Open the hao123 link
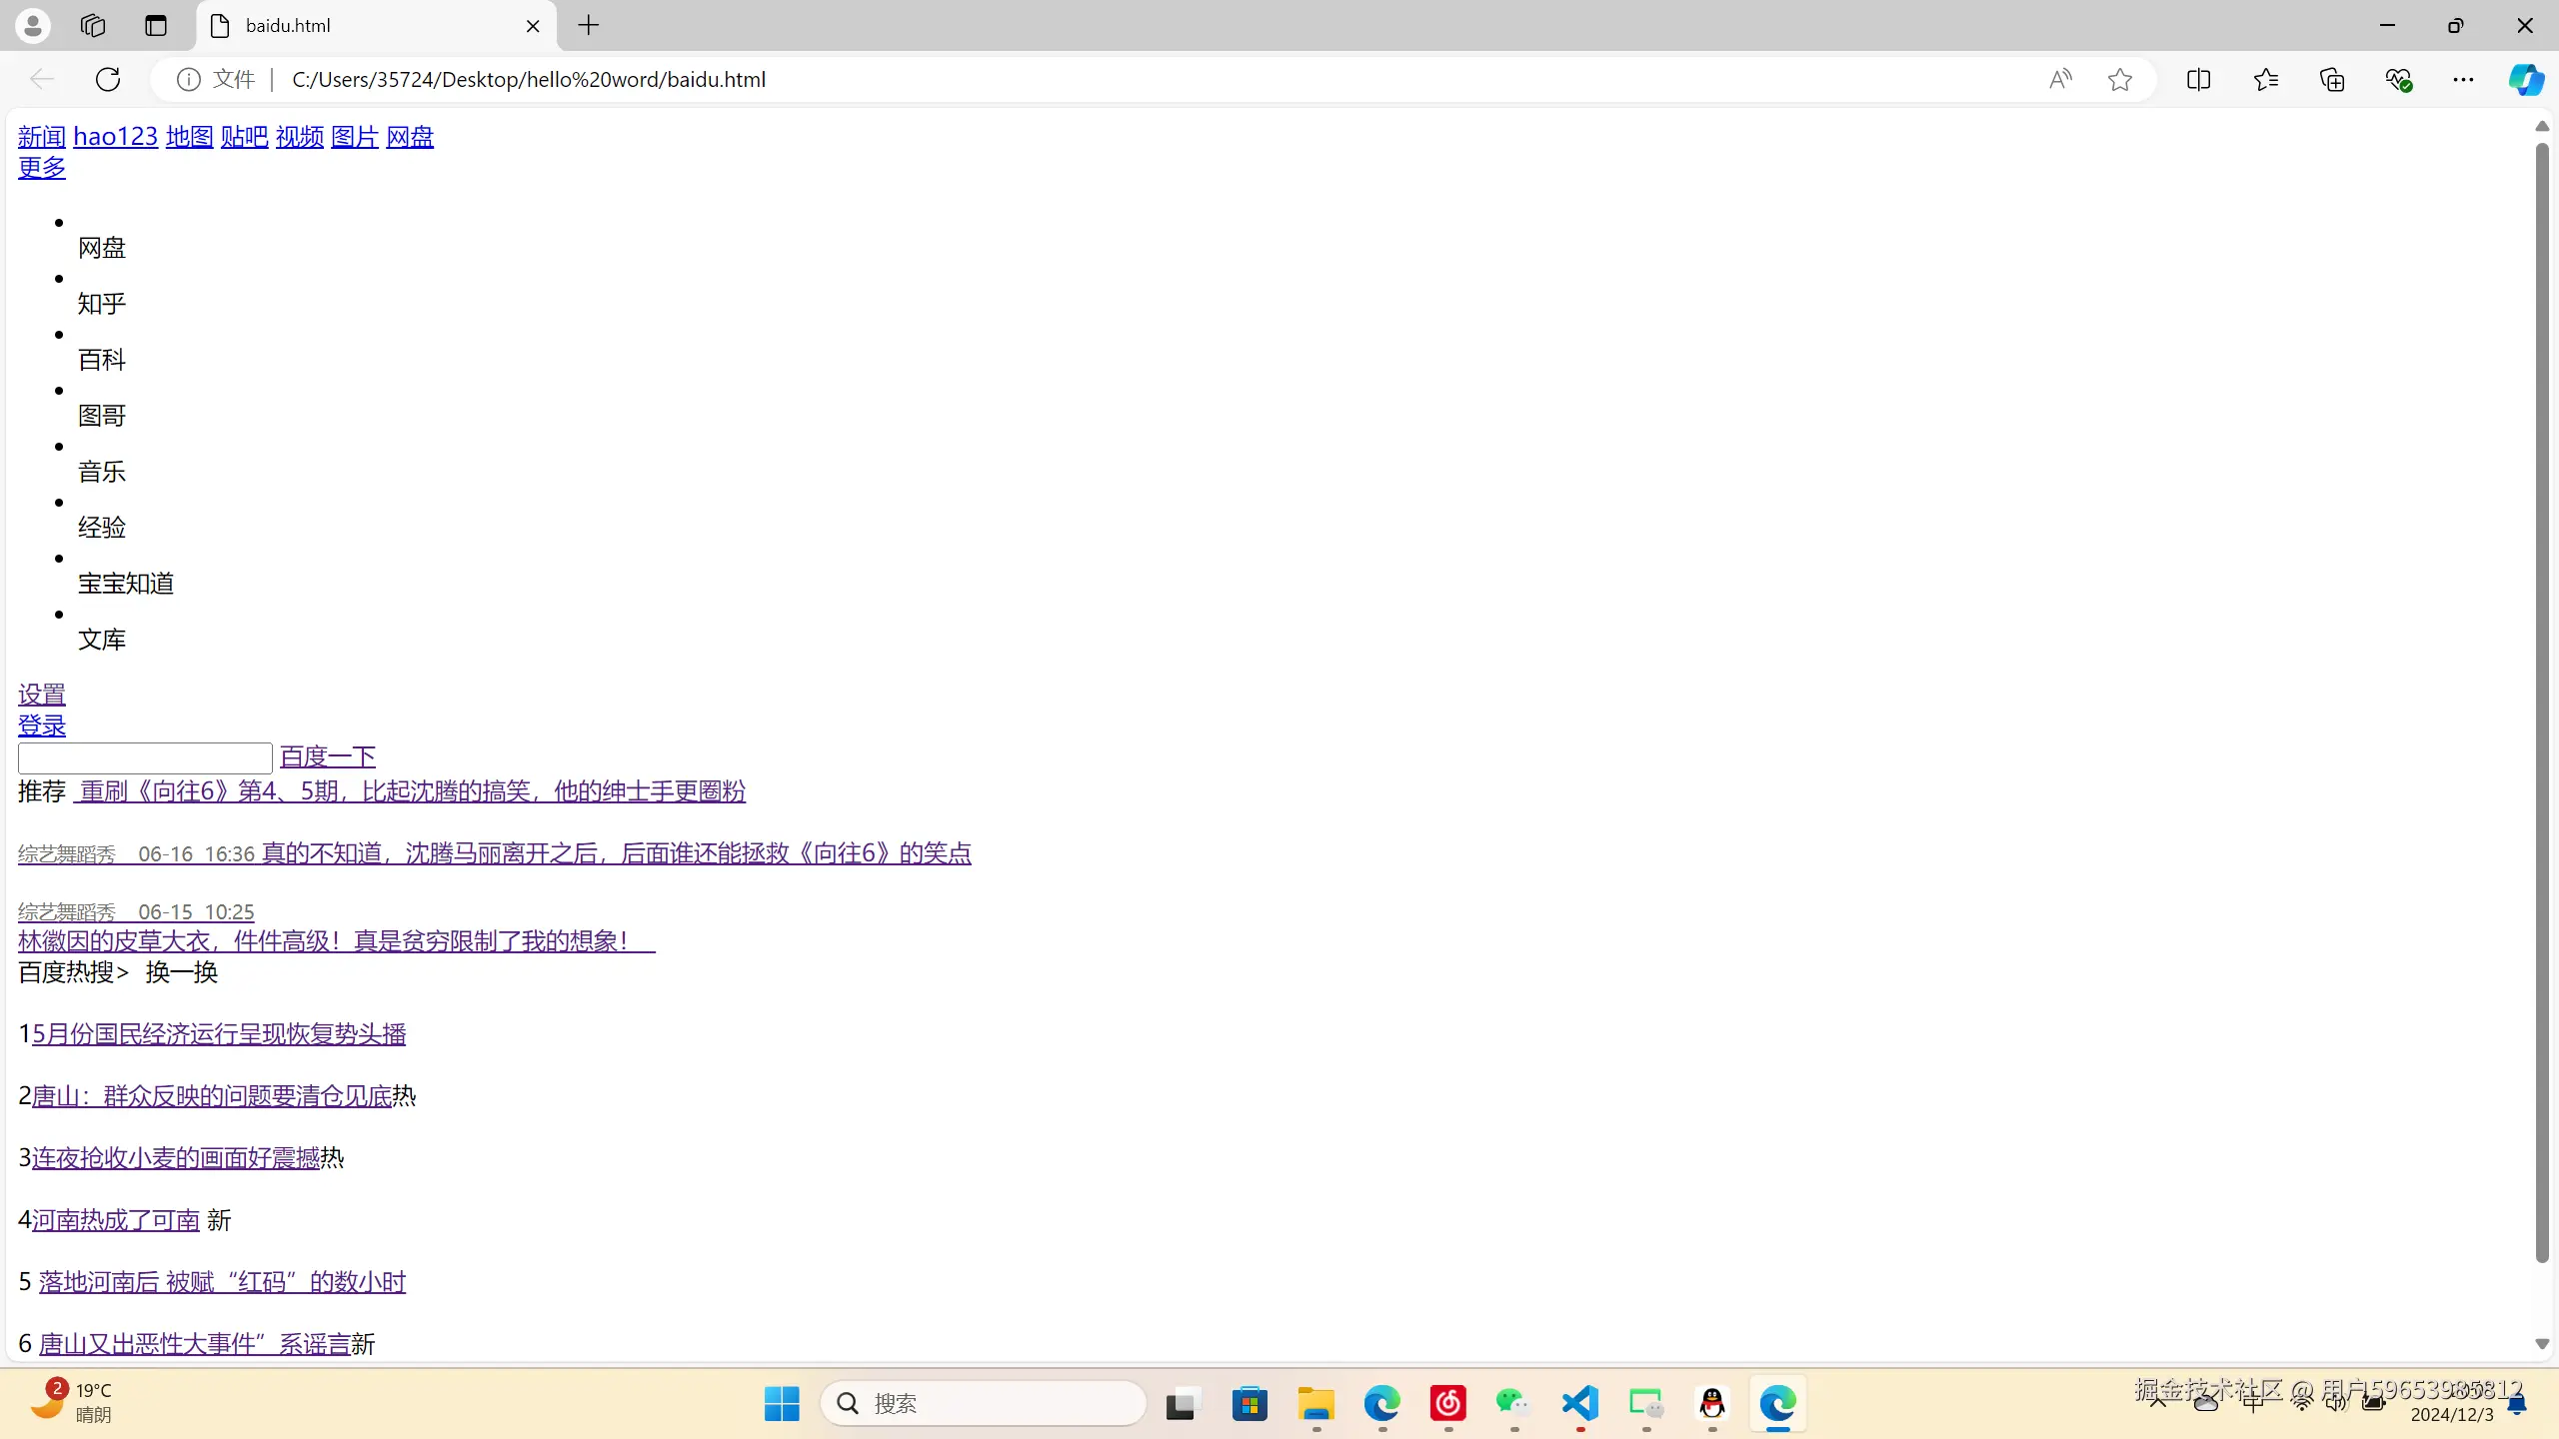Screen dimensions: 2559x1439 pyautogui.click(x=115, y=136)
